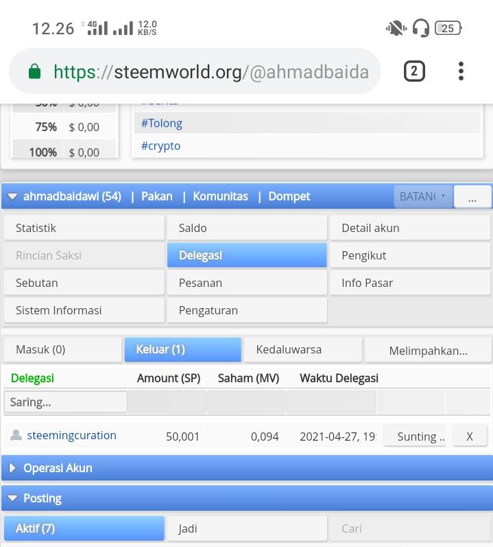Expand the Operasi Akun section
Viewport: 493px width, 547px height.
click(12, 468)
